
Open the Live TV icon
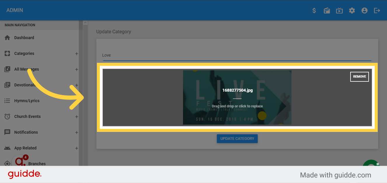[x=339, y=10]
